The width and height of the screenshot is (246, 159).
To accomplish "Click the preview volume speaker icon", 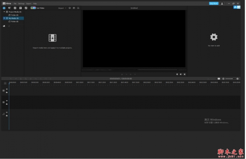I will [x=181, y=75].
